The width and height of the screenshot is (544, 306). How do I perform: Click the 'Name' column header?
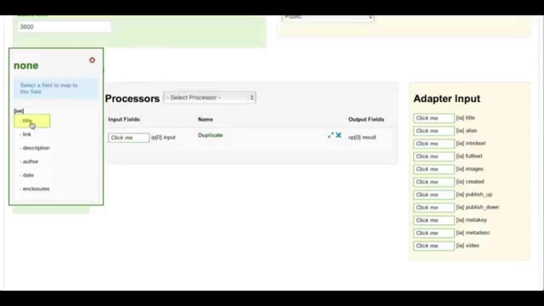tap(205, 119)
